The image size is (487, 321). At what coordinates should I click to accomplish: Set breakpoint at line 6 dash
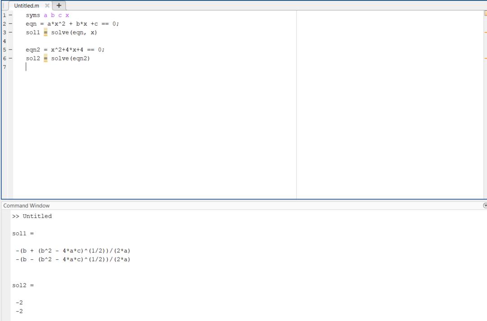point(10,59)
